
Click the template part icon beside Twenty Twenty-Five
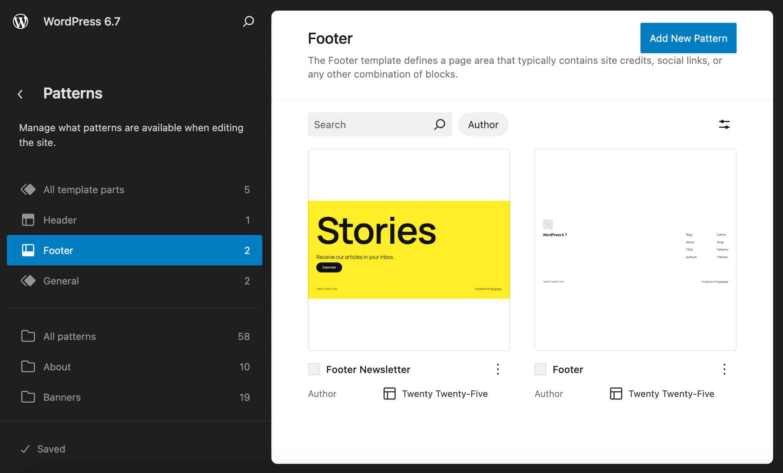[x=390, y=394]
